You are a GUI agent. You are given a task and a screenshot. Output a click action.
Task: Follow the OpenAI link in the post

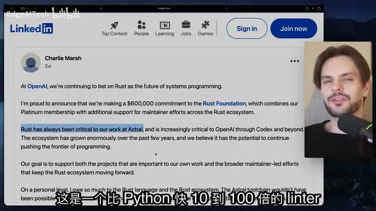click(37, 86)
